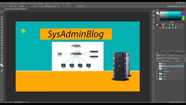Viewport: 186px width, 105px height.
Task: Select the Horizontal Type tool
Action: point(2,50)
